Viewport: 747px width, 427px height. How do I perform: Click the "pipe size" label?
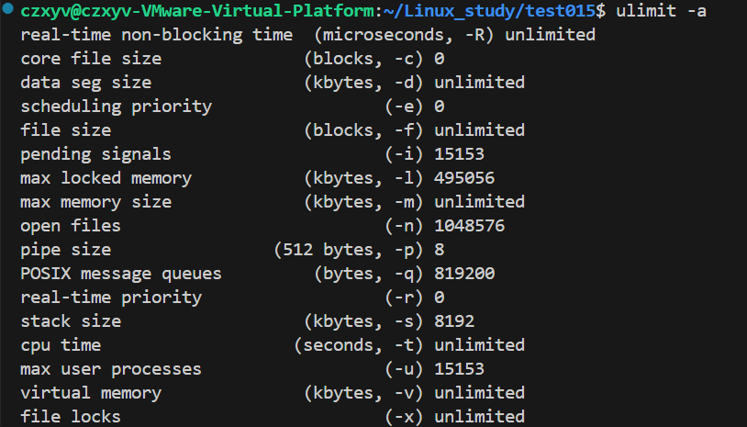pyautogui.click(x=66, y=250)
